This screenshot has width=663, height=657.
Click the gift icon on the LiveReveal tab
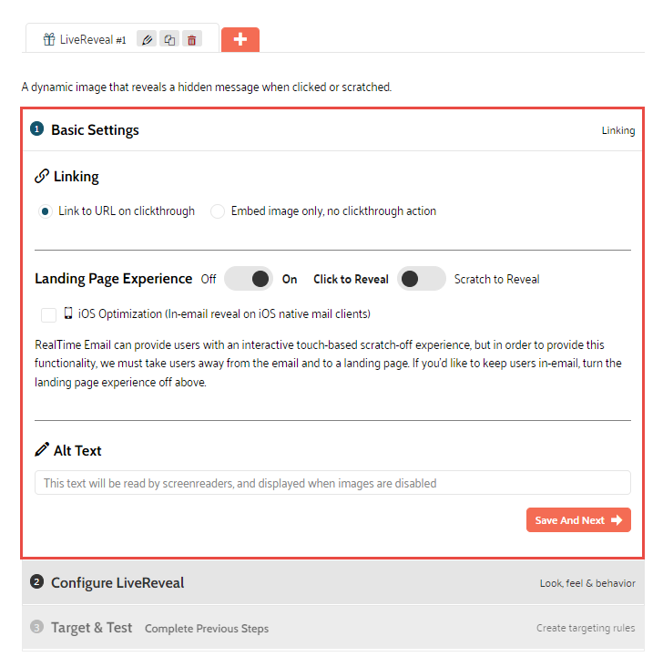click(x=49, y=40)
